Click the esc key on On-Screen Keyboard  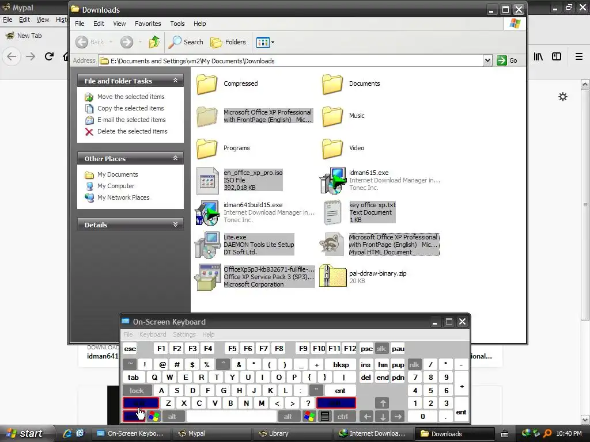point(130,349)
